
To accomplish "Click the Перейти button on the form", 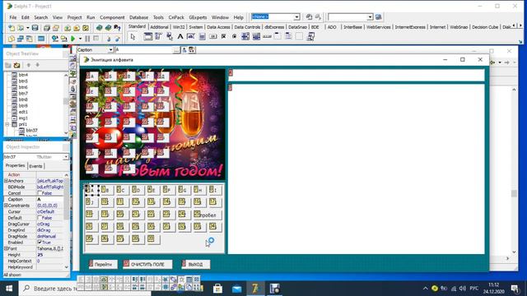I will 103,265.
